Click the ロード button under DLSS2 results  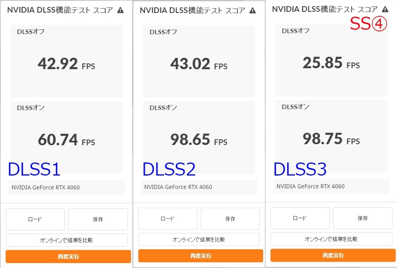tap(168, 219)
